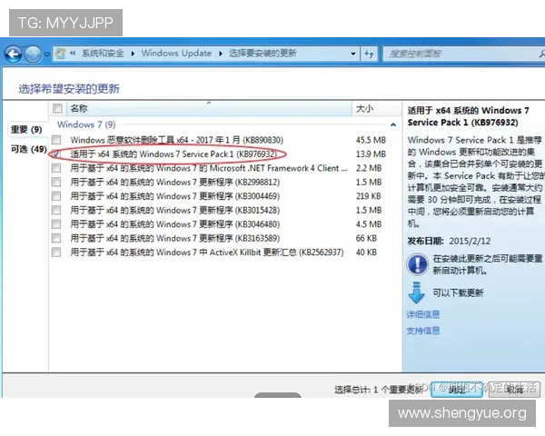Click the « breadcrumb overflow chevron
The height and width of the screenshot is (436, 545).
73,54
